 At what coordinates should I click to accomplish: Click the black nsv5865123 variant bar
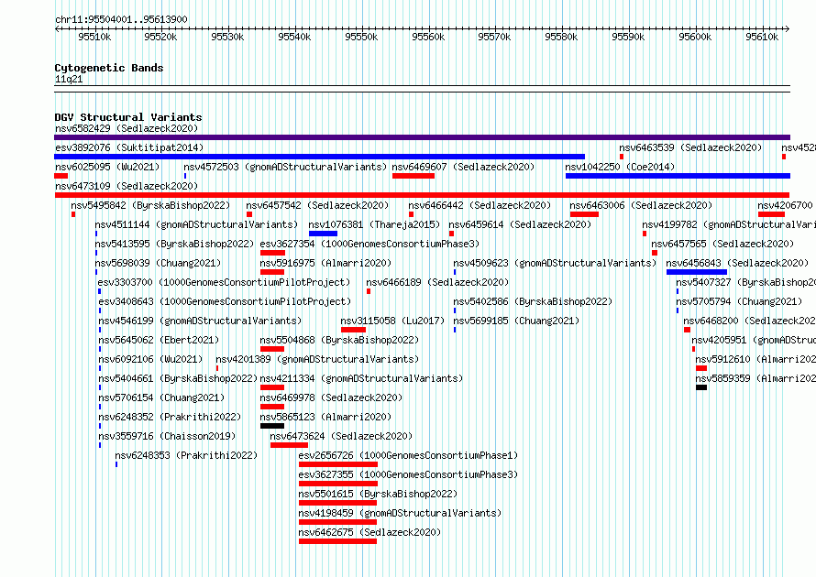[272, 426]
